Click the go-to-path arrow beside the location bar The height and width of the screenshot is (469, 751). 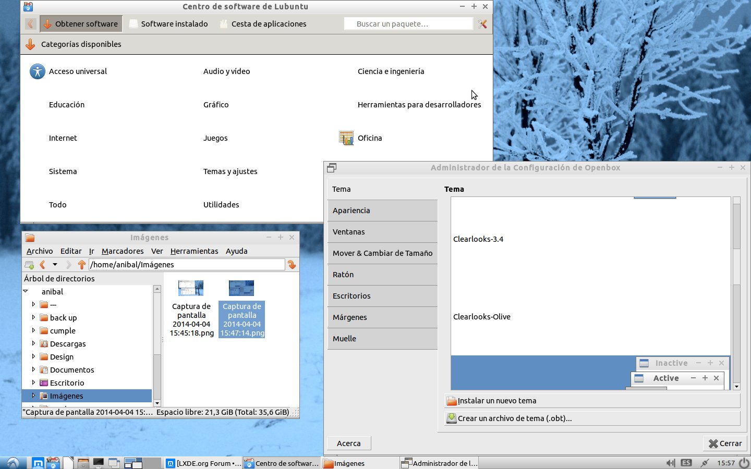coord(292,265)
